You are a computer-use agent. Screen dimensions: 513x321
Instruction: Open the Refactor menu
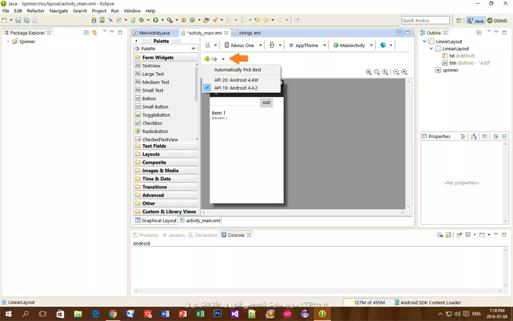[x=36, y=11]
